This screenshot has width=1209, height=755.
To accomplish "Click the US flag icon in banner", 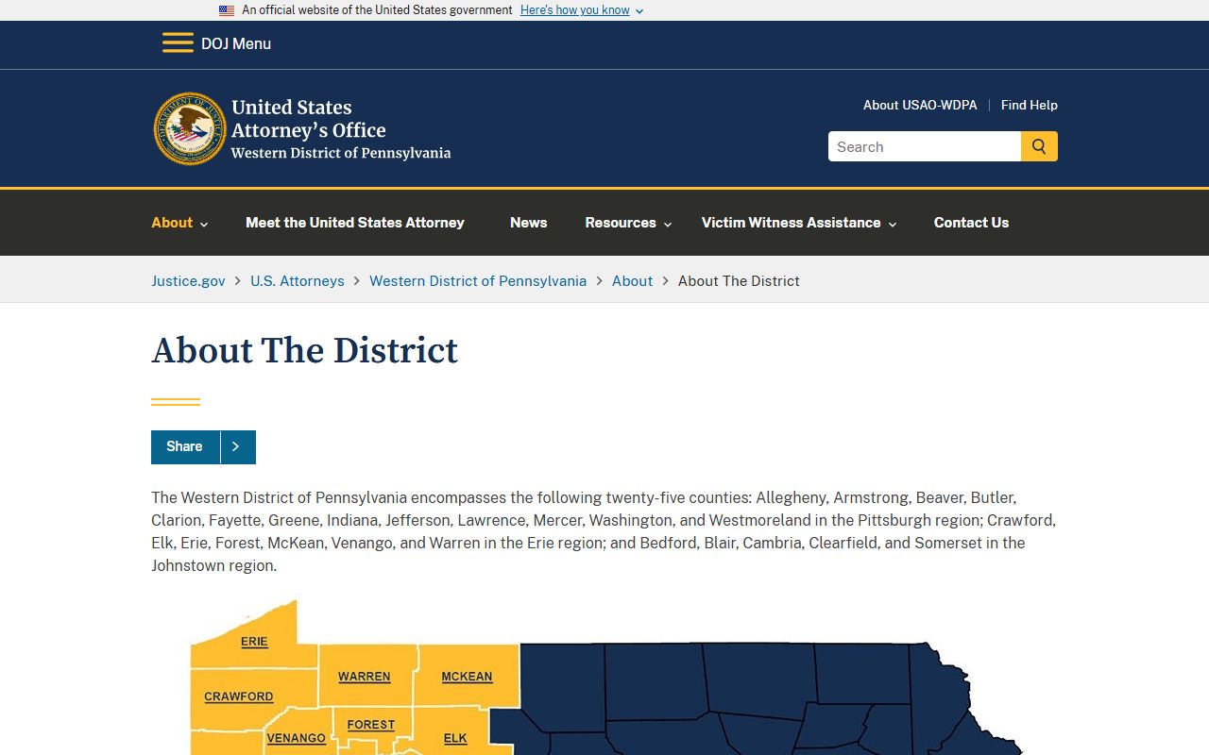I will (227, 10).
